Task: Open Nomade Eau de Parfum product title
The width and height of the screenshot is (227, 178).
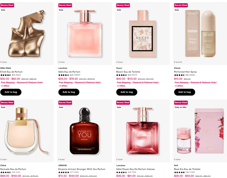Action: pos(13,169)
